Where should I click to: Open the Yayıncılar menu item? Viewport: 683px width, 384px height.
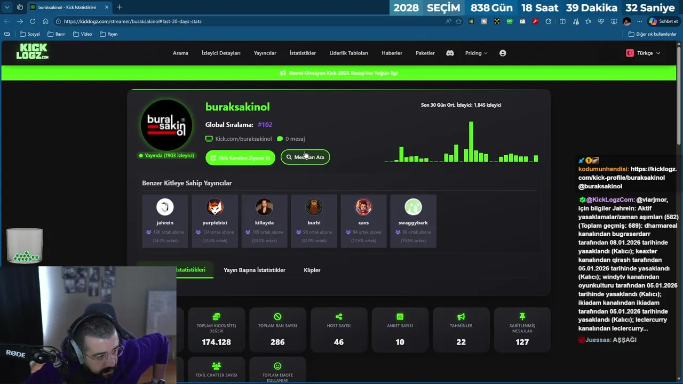pos(265,53)
